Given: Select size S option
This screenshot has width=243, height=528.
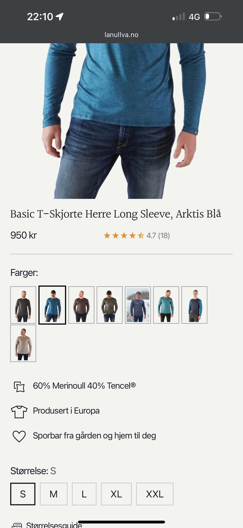Looking at the screenshot, I should click(23, 494).
